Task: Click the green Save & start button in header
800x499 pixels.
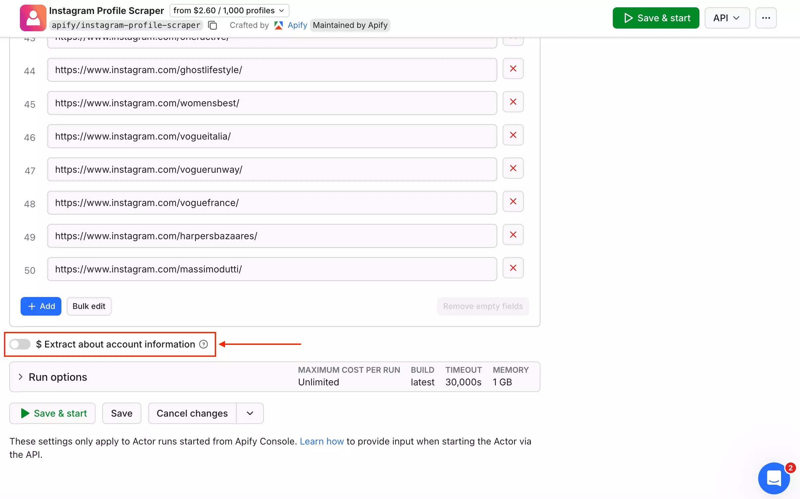Action: pos(656,18)
